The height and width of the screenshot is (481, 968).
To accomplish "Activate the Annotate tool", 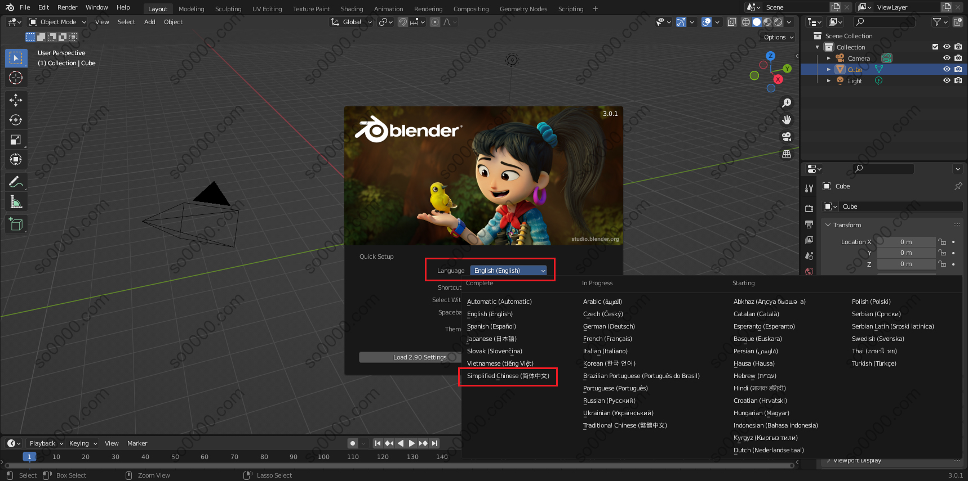I will pyautogui.click(x=16, y=182).
